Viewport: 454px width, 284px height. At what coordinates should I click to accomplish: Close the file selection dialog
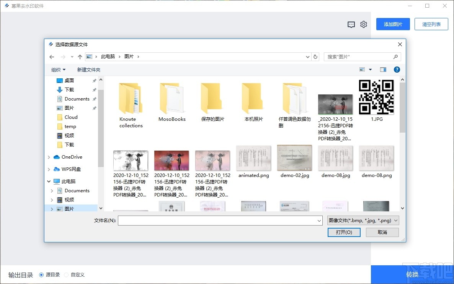point(400,44)
